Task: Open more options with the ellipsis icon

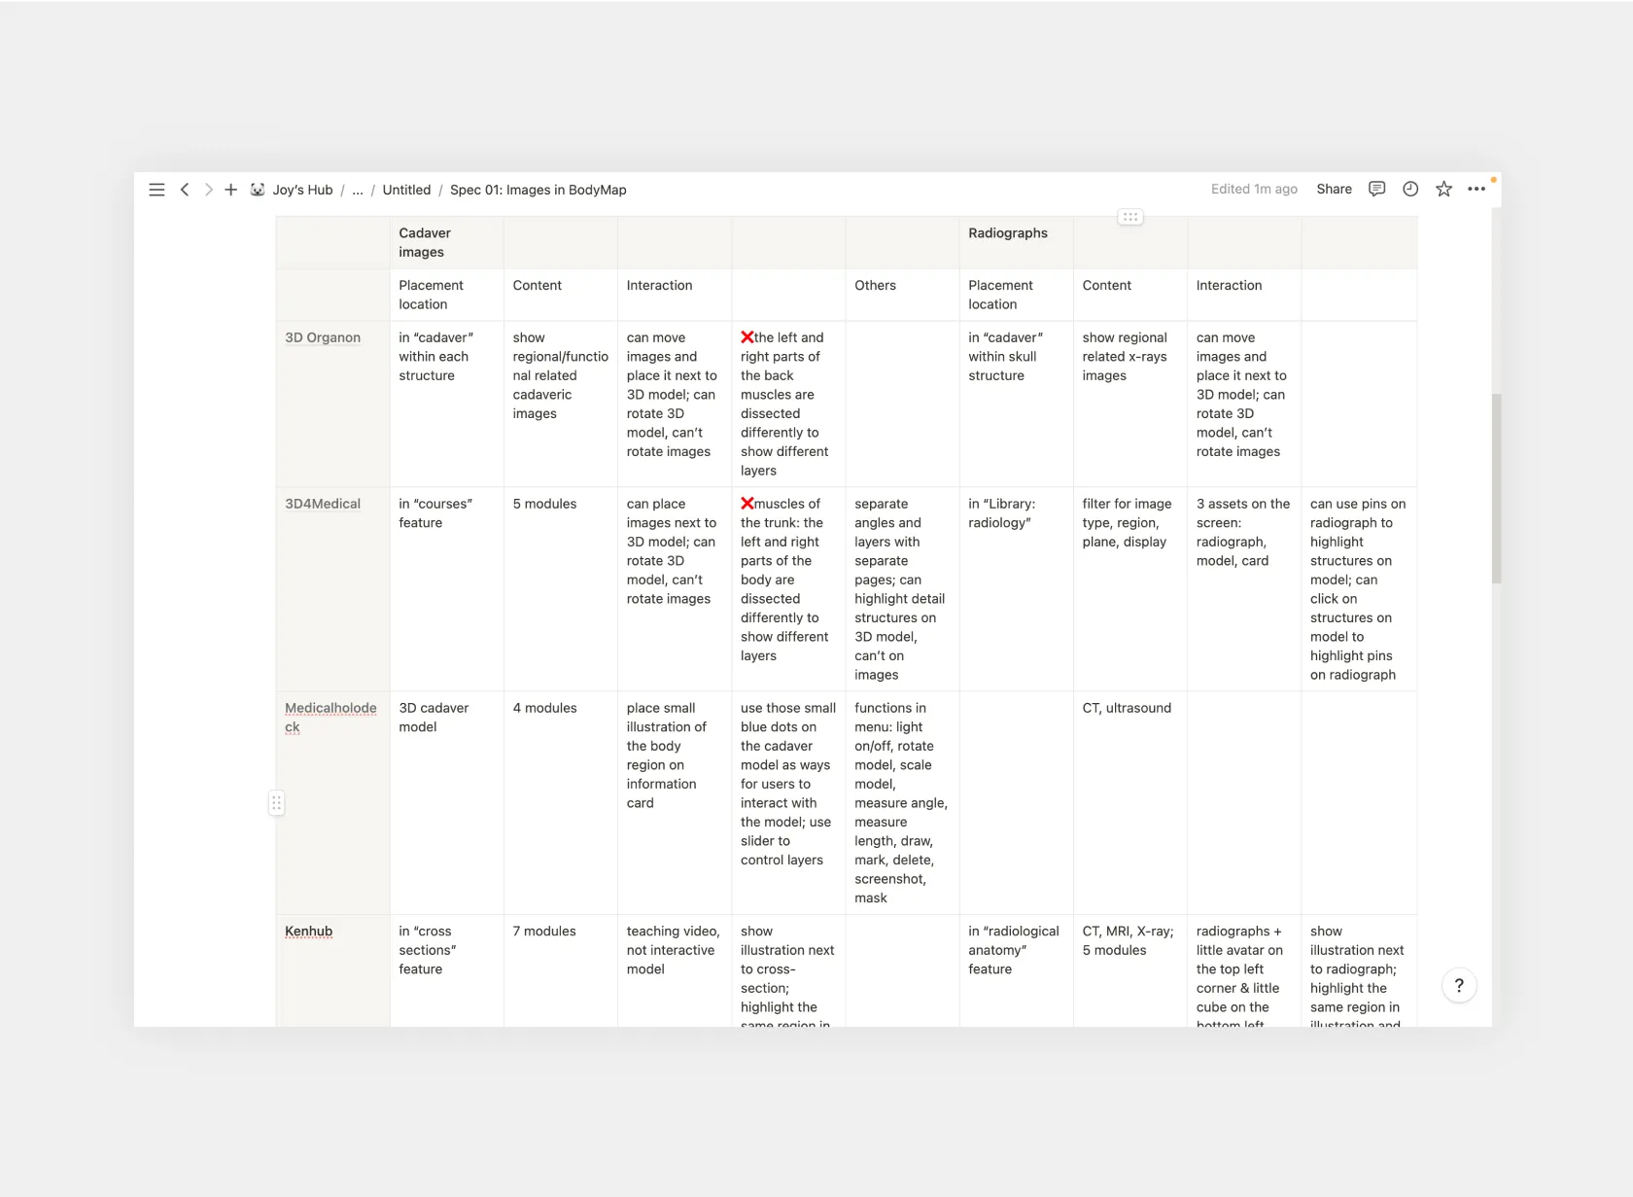Action: (x=1477, y=189)
